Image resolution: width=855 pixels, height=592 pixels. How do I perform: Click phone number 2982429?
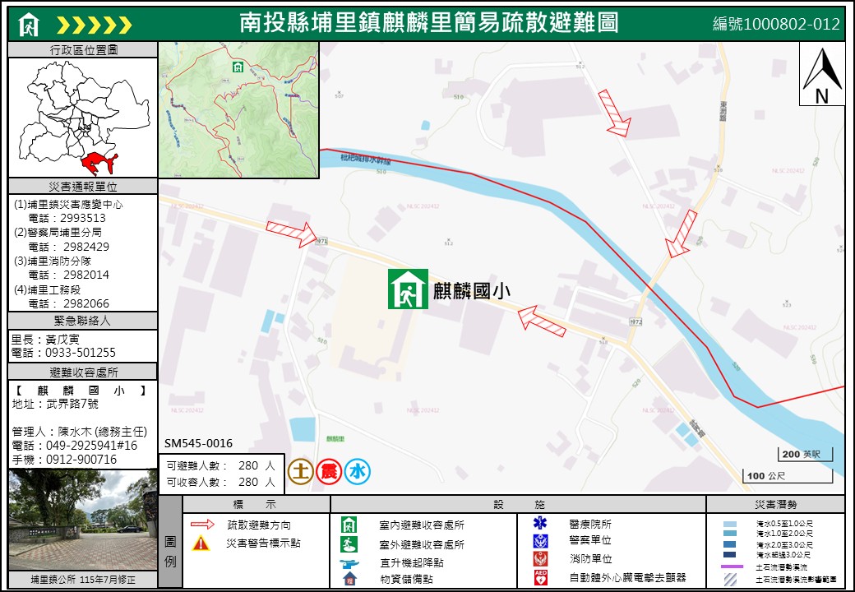click(x=85, y=247)
